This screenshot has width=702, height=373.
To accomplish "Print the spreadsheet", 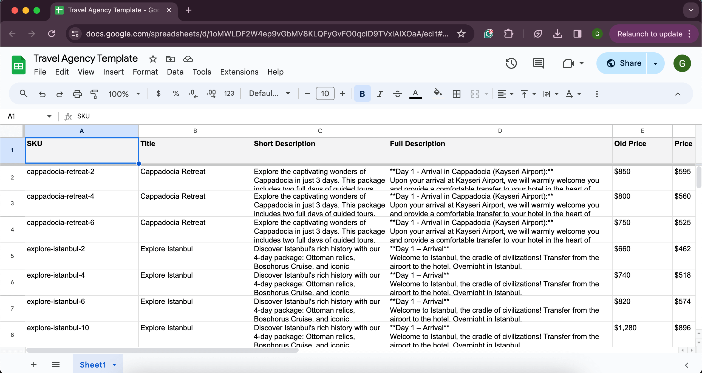I will [77, 94].
